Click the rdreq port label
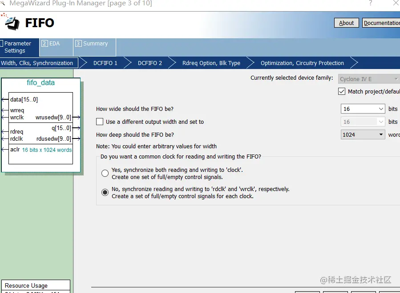The image size is (400, 293). coord(16,132)
